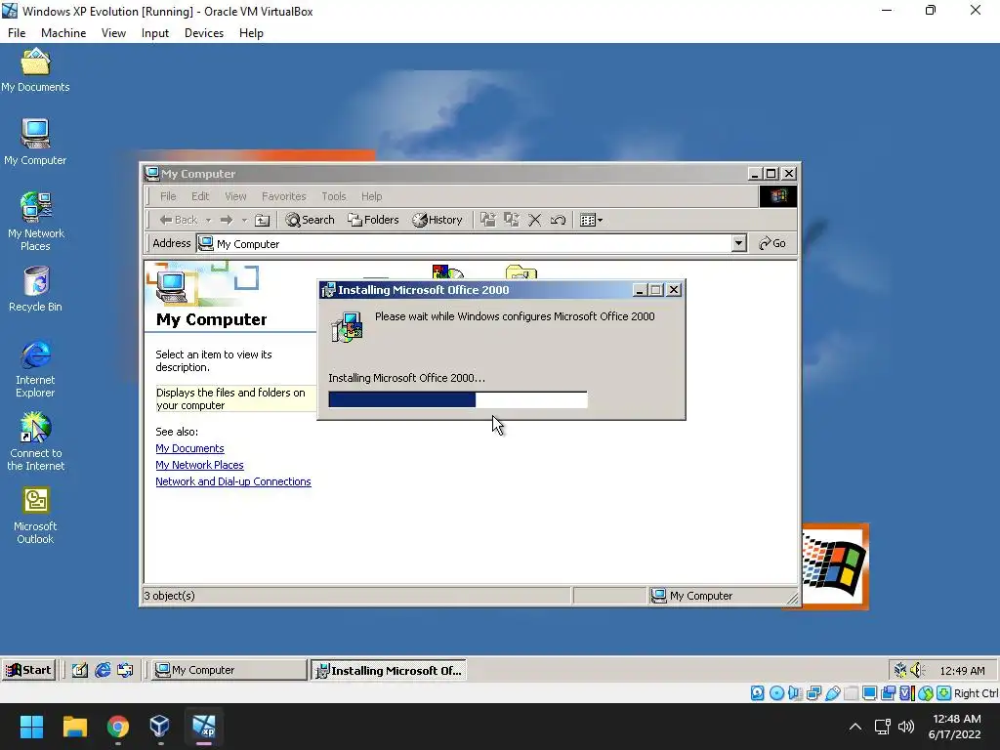Expand the Back history dropdown arrow

pyautogui.click(x=208, y=220)
